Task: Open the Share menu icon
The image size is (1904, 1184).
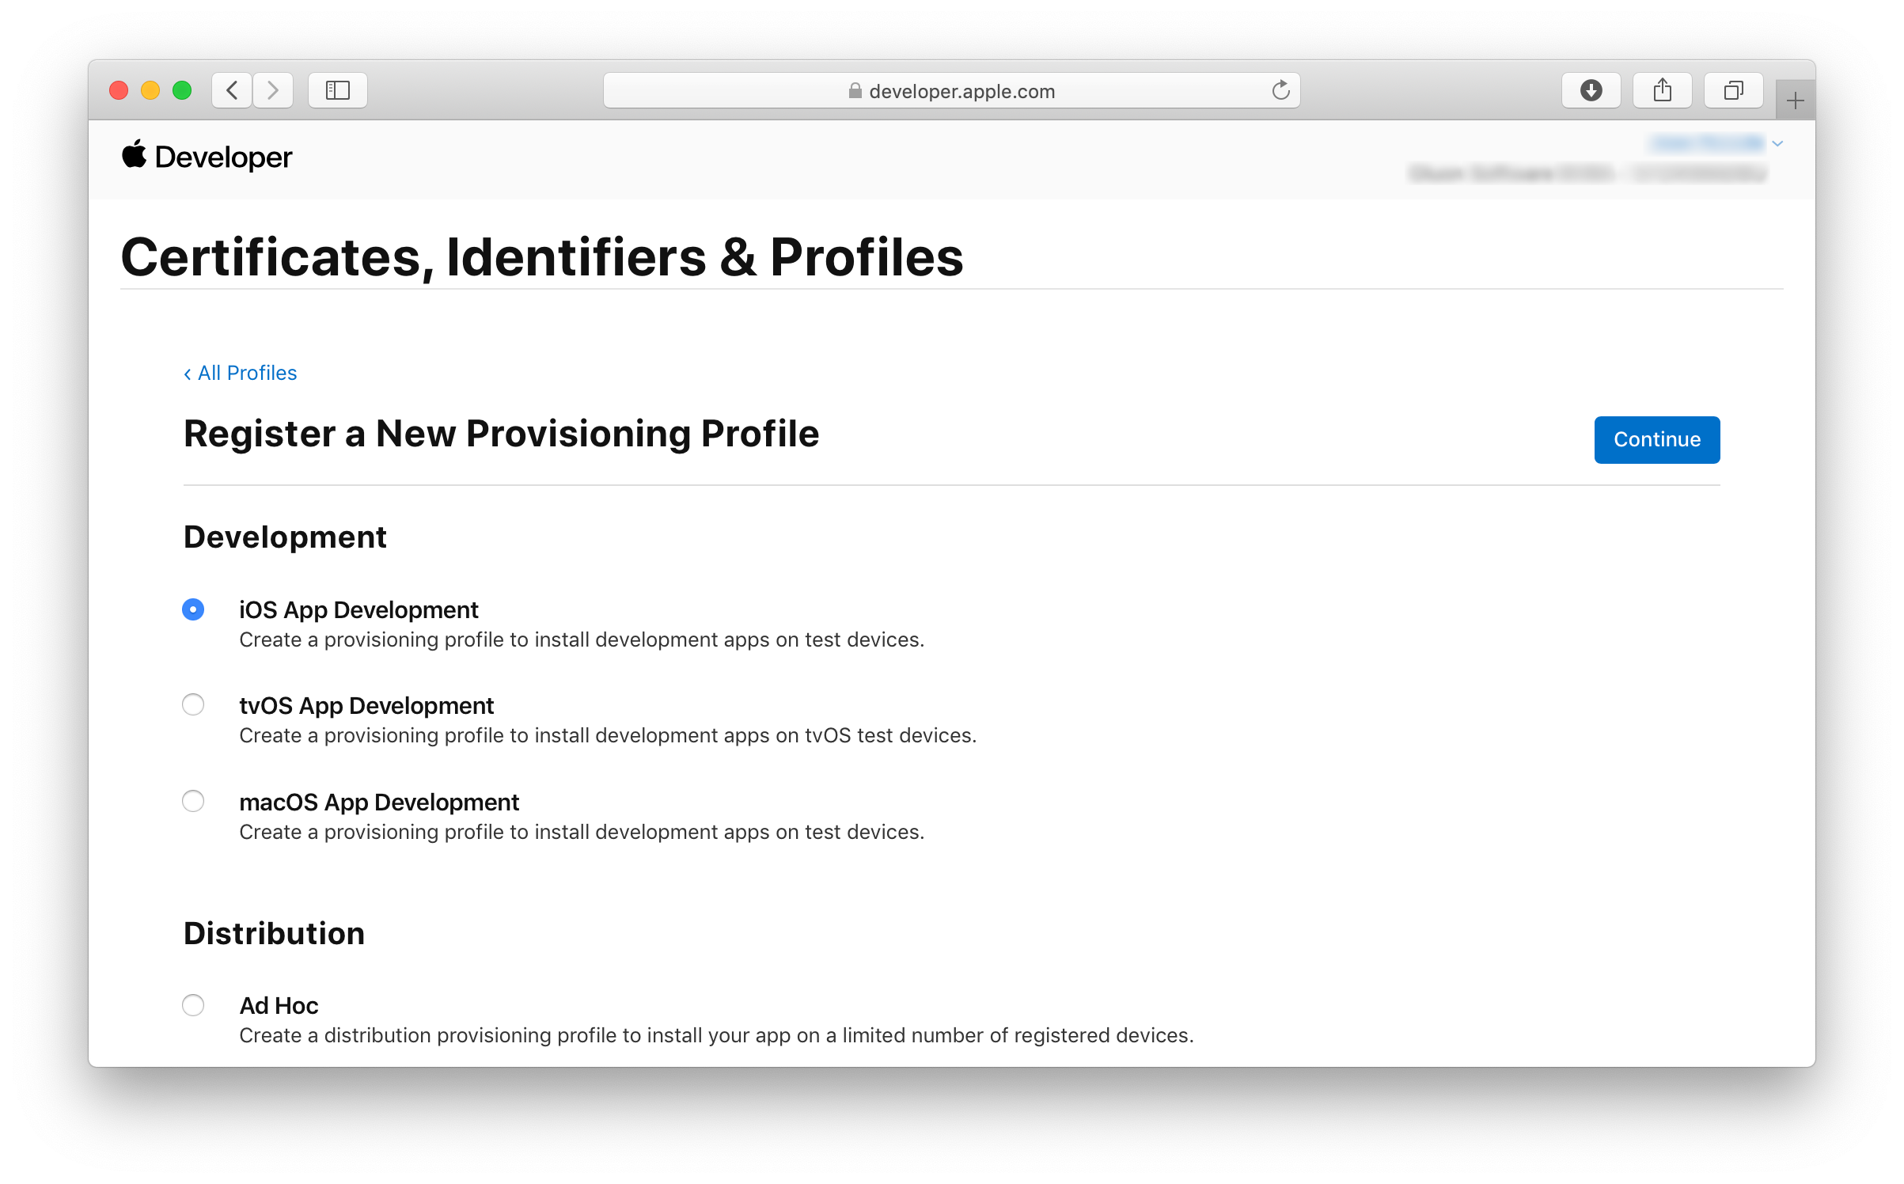Action: (x=1663, y=90)
